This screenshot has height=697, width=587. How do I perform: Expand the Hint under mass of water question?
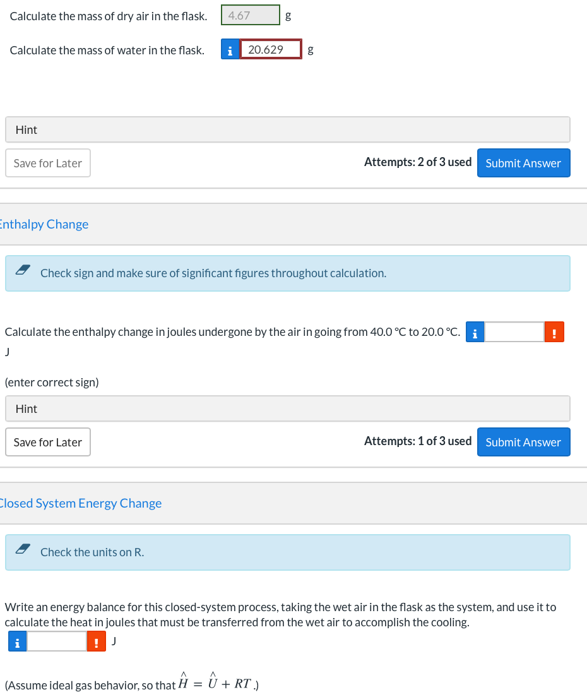pos(287,130)
